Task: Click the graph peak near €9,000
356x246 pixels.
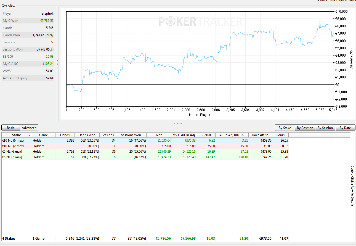Action: tap(320, 21)
